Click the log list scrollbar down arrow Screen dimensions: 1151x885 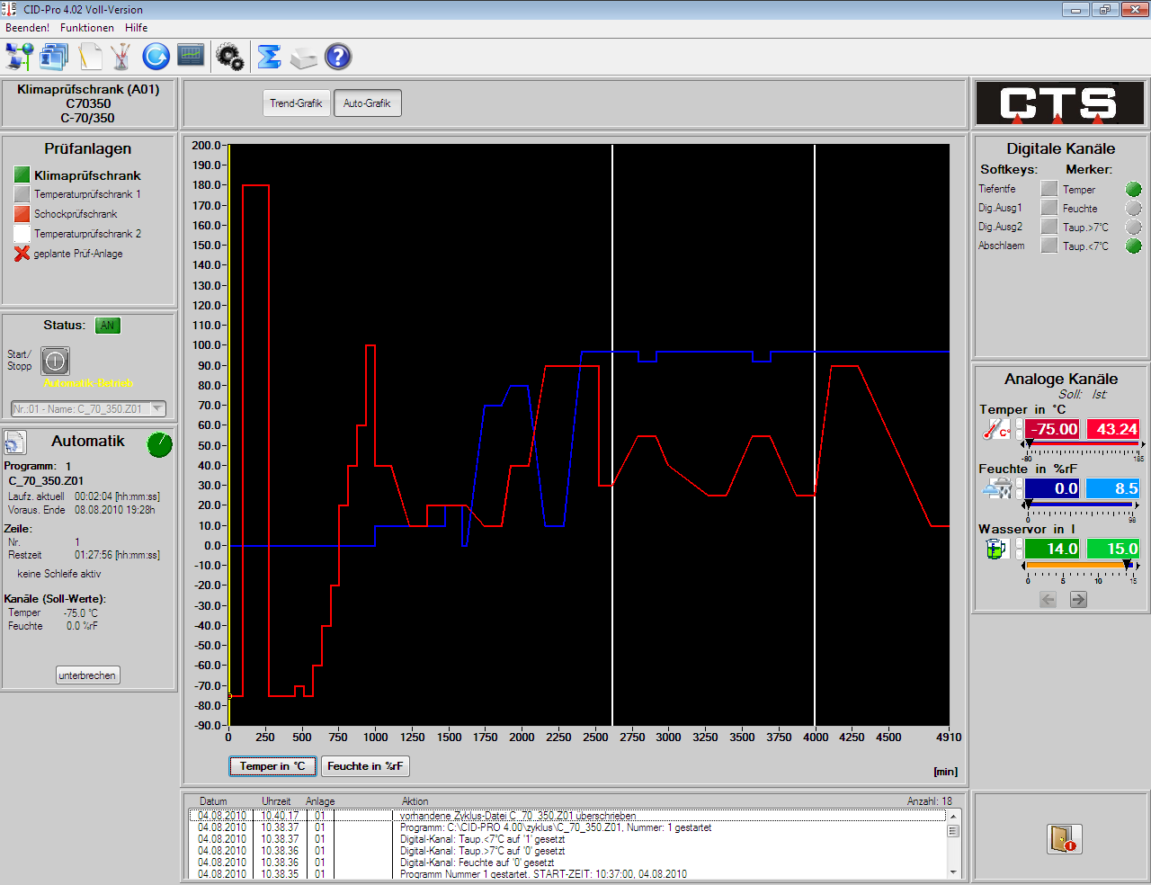click(953, 872)
